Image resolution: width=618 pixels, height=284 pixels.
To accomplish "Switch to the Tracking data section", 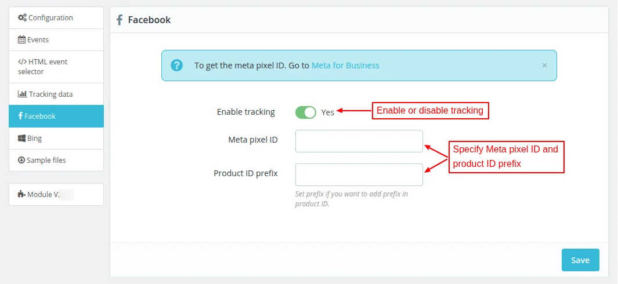I will (x=51, y=94).
